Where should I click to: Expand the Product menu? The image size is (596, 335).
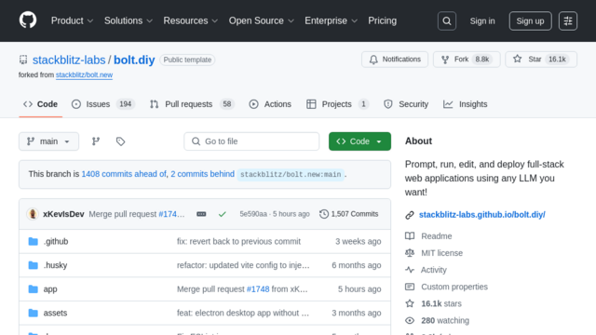tap(72, 20)
